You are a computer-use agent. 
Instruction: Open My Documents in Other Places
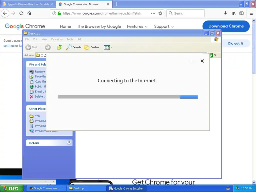pyautogui.click(x=38, y=121)
